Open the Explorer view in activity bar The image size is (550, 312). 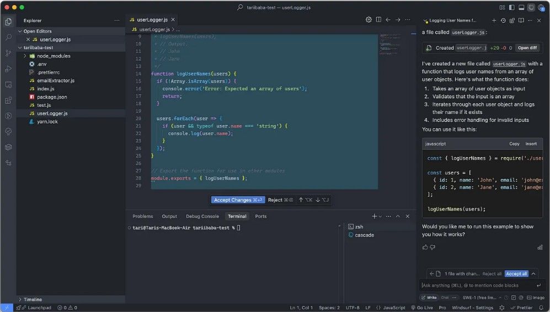tap(8, 22)
